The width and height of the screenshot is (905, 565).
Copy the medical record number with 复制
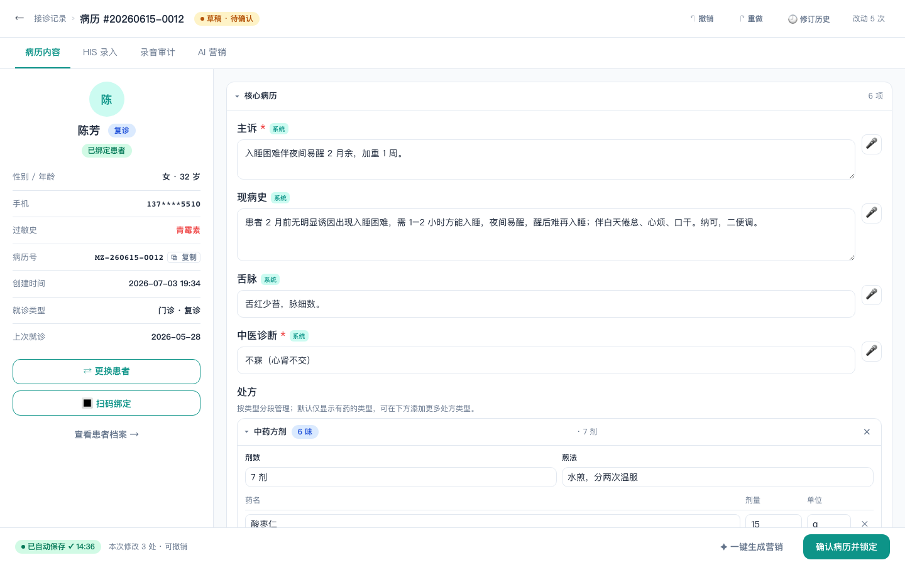[x=184, y=257]
